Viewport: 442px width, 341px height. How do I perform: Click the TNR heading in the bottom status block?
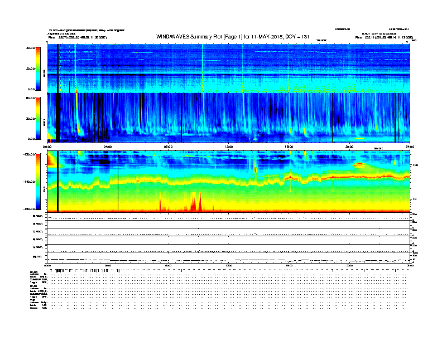coord(32,300)
